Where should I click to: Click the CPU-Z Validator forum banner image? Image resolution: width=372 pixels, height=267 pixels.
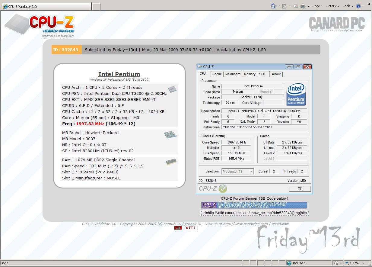click(x=254, y=205)
